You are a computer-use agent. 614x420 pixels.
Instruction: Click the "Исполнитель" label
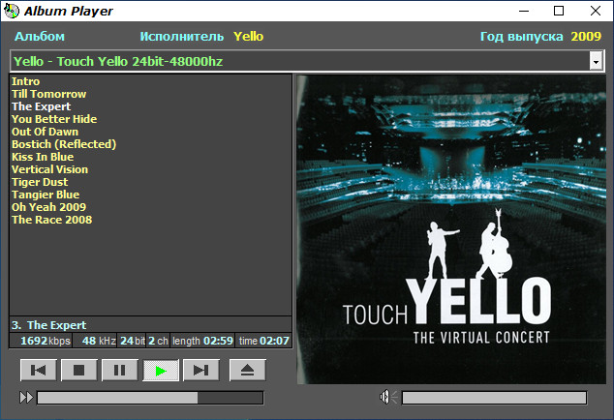(182, 37)
